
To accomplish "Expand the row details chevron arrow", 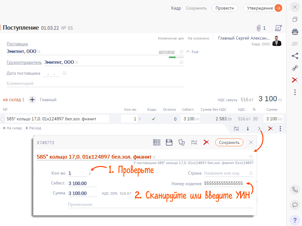I will click(x=259, y=129).
